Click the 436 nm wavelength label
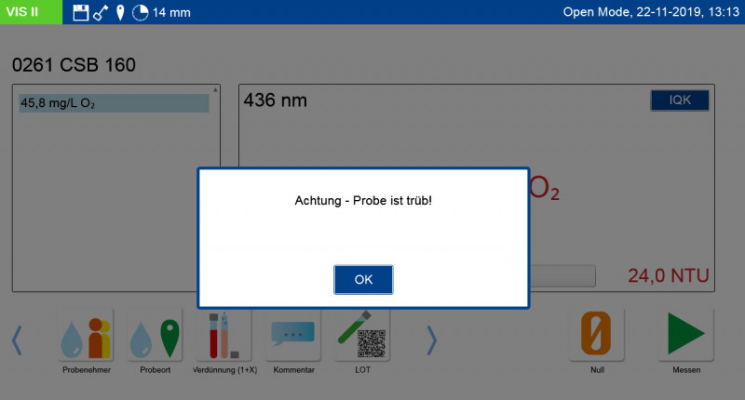745x400 pixels. 275,100
